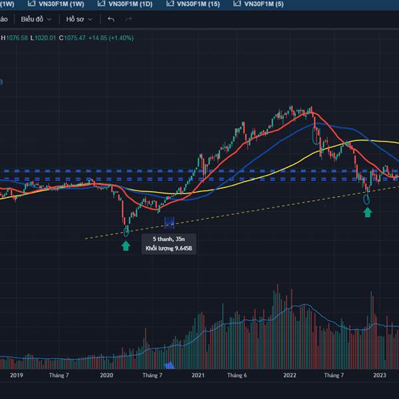Switch to the VN30F1M (5) tab
The height and width of the screenshot is (399, 399).
(259, 4)
